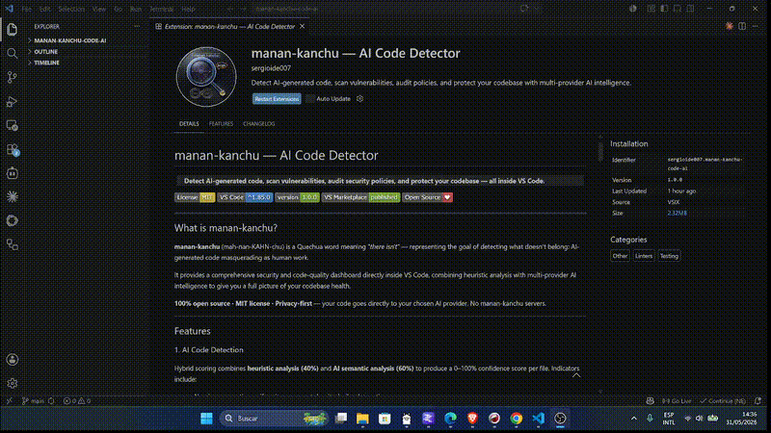Image resolution: width=771 pixels, height=433 pixels.
Task: Switch to the DETAILS tab
Action: 189,124
